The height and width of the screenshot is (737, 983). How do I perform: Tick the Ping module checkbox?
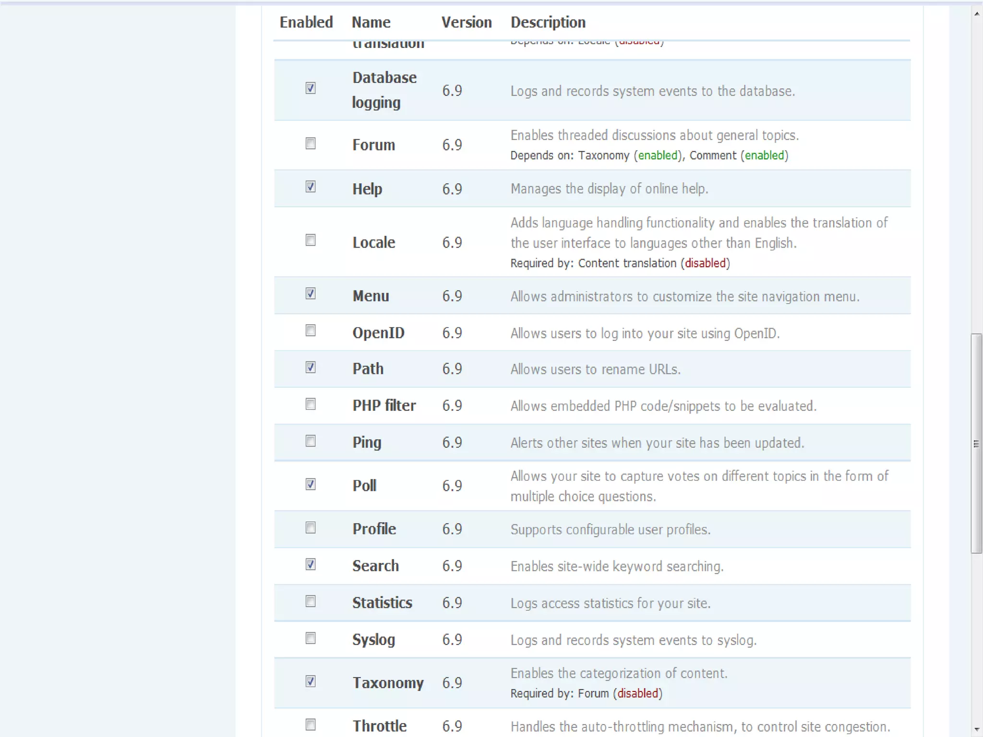[311, 441]
